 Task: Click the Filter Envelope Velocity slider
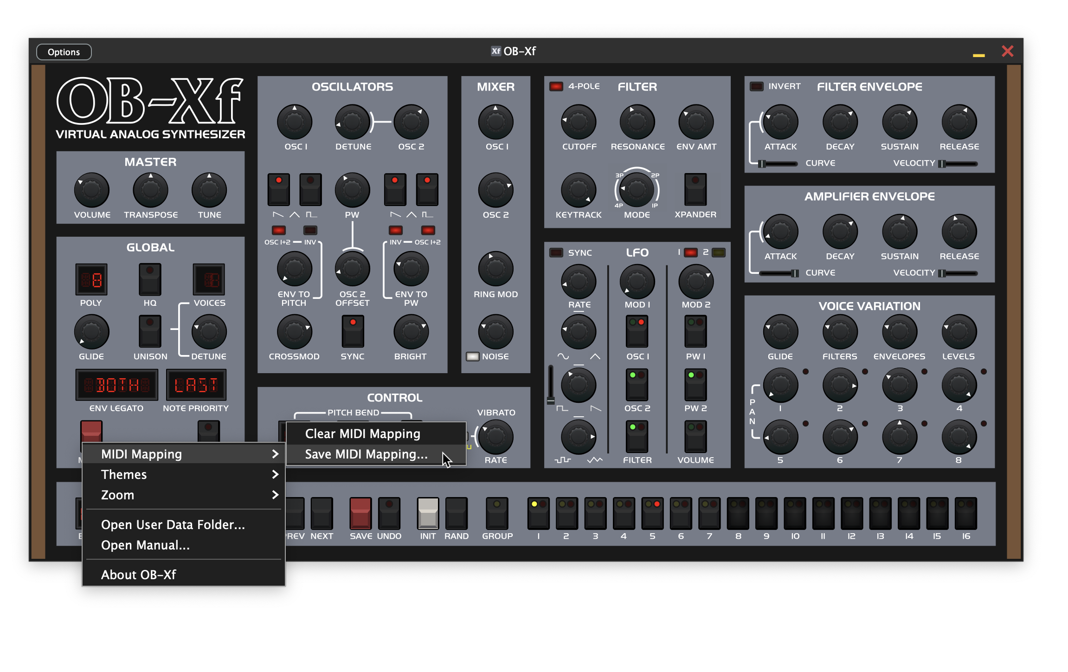click(959, 163)
